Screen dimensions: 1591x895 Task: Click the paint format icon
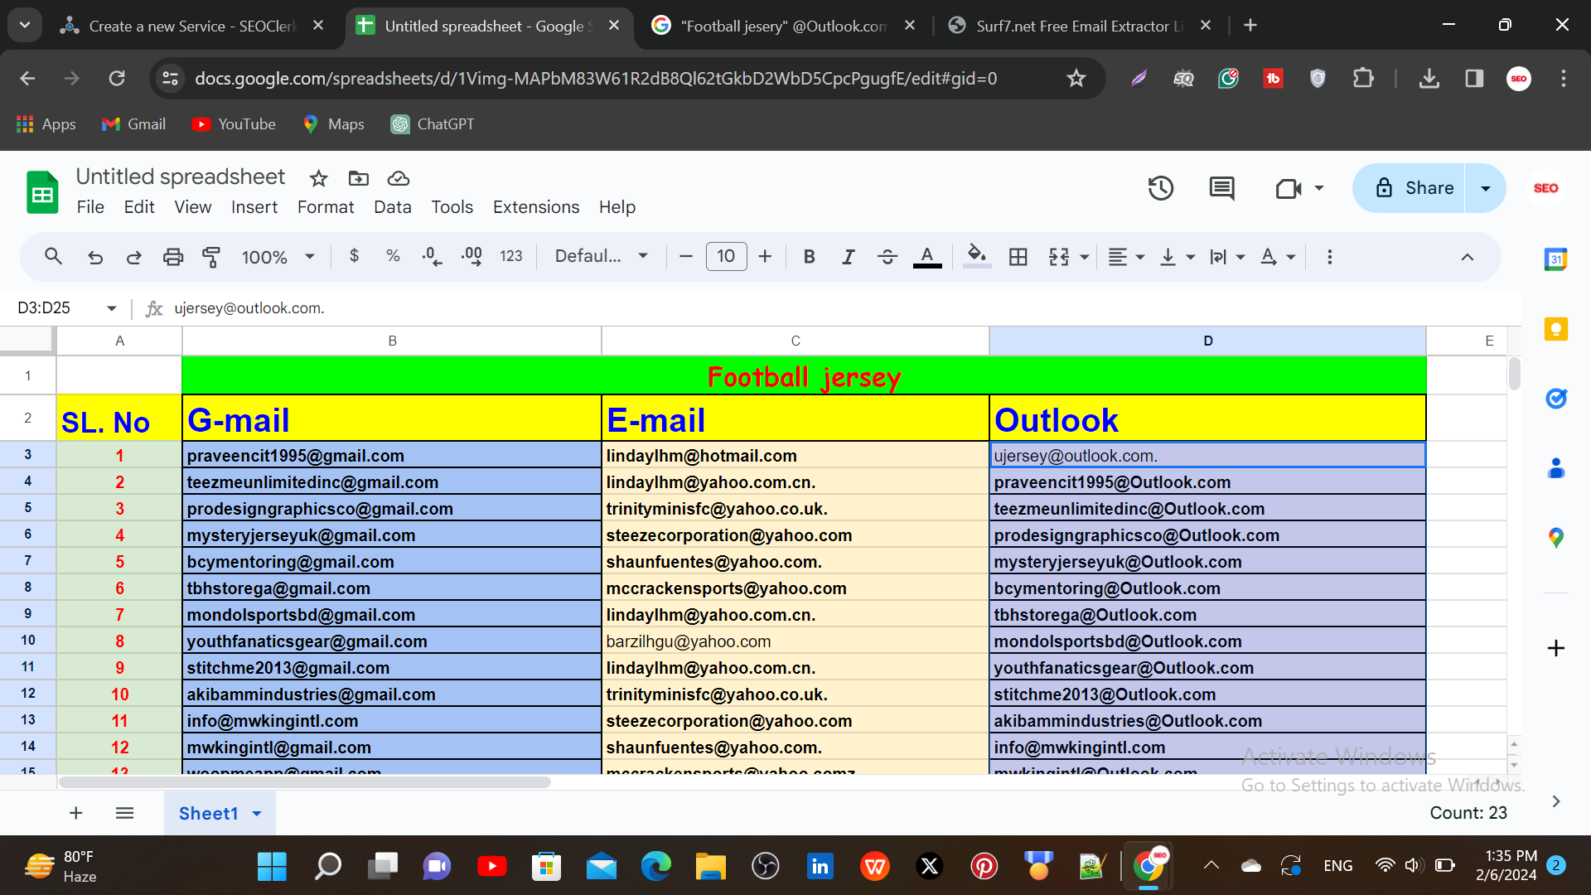(211, 257)
